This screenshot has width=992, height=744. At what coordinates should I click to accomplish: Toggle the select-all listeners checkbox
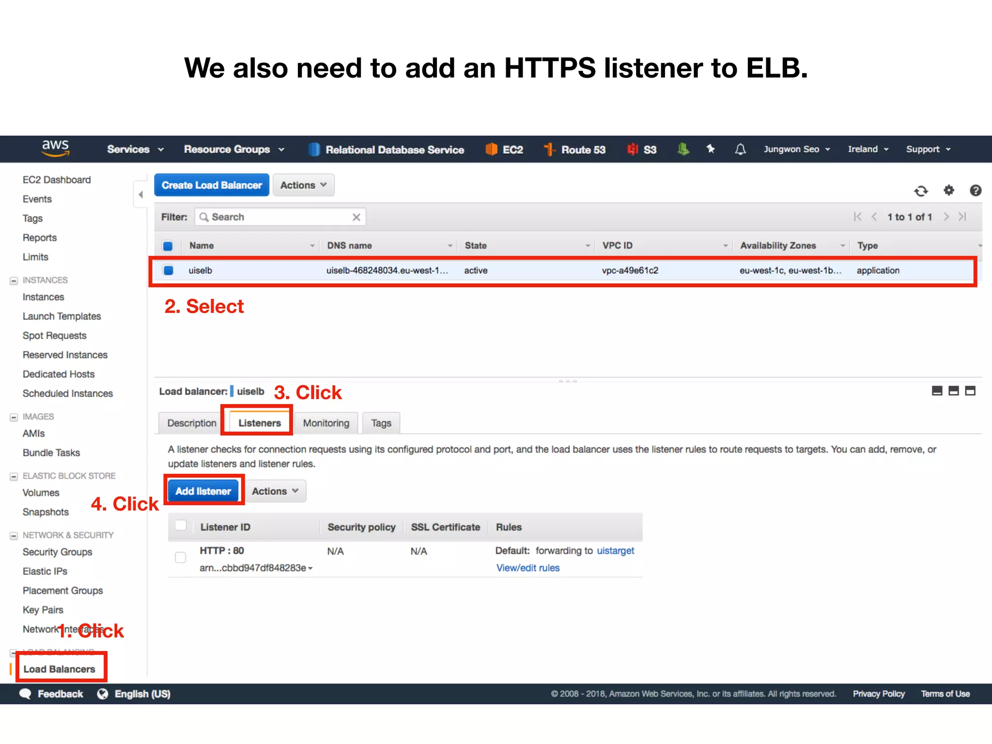tap(181, 526)
